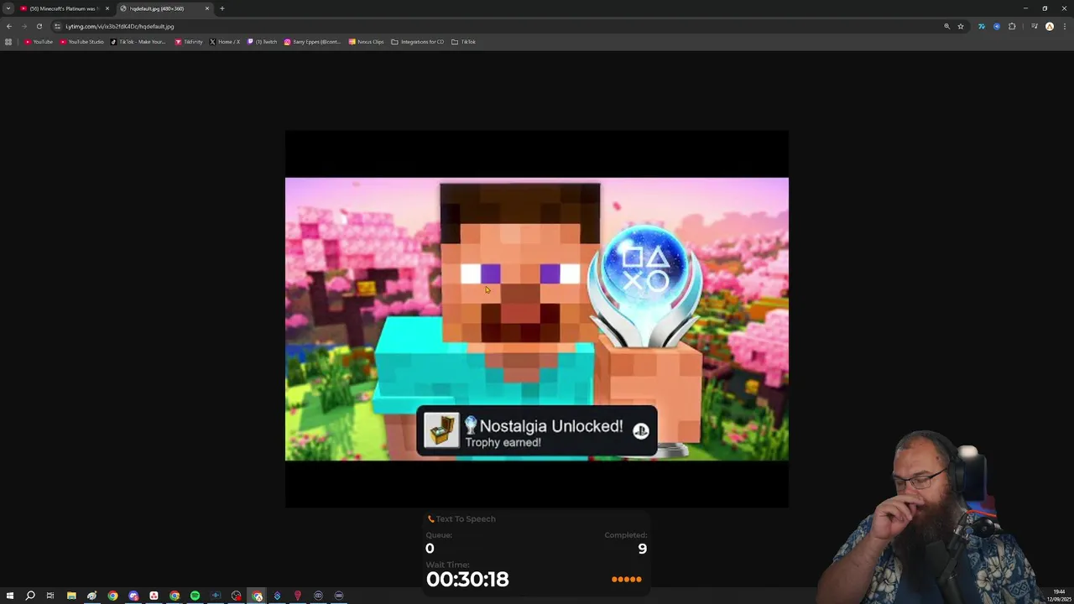The image size is (1074, 604).
Task: Open Windows taskbar search
Action: [30, 596]
